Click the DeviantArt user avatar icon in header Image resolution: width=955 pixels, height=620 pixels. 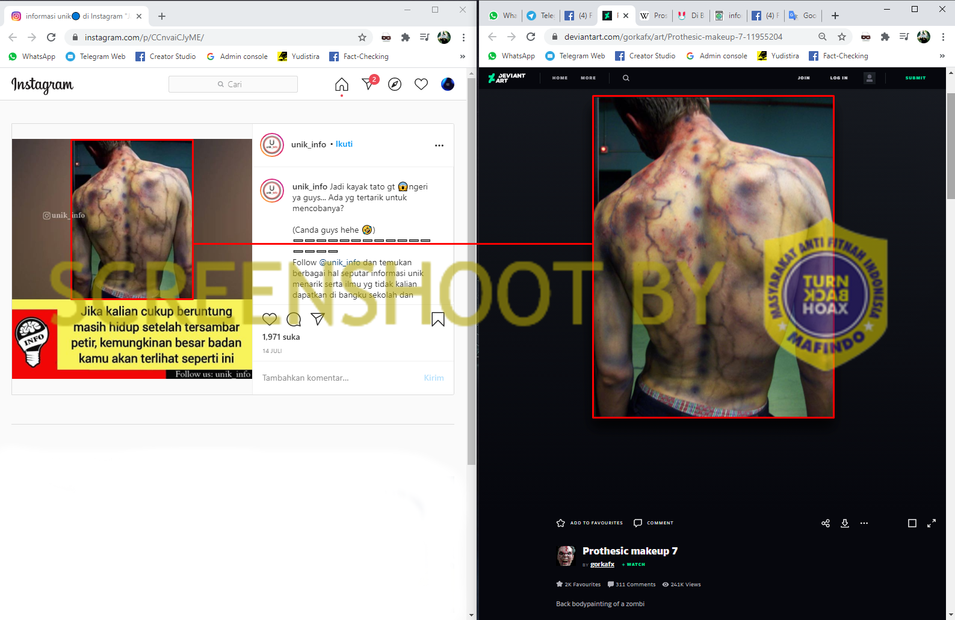(x=870, y=78)
